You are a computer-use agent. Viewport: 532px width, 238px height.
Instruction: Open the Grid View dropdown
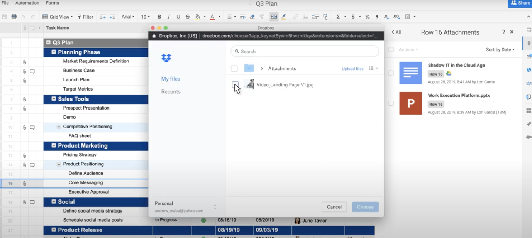pos(58,17)
